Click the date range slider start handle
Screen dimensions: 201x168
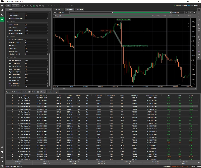(113, 12)
